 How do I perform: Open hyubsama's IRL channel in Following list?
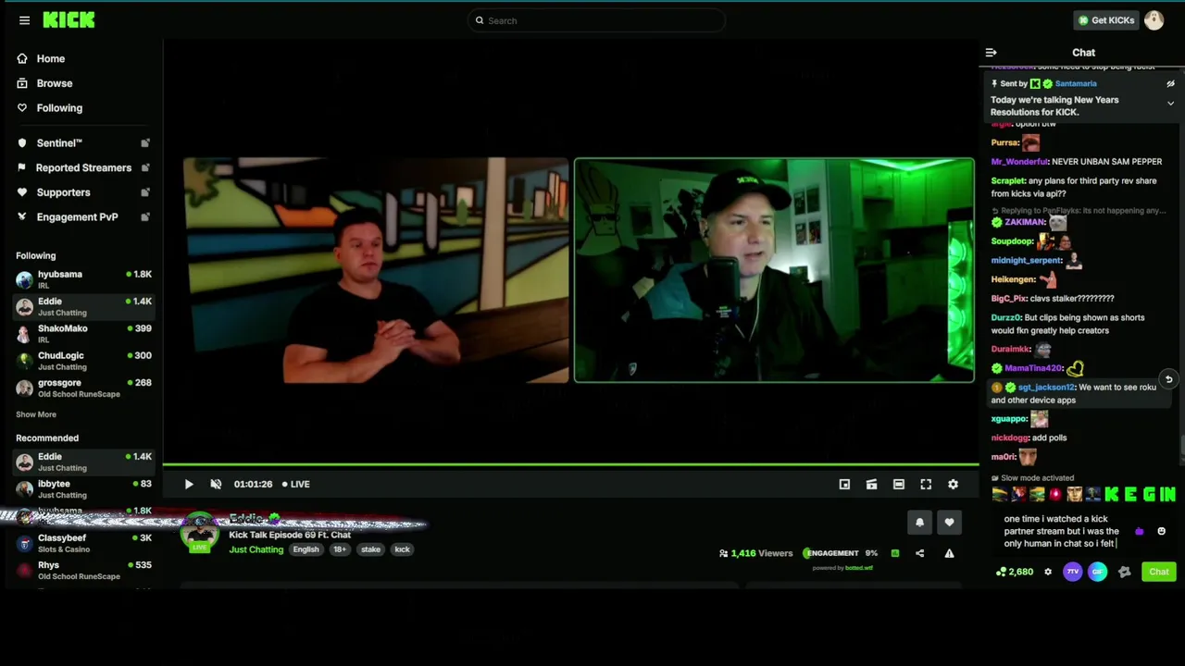(x=83, y=279)
